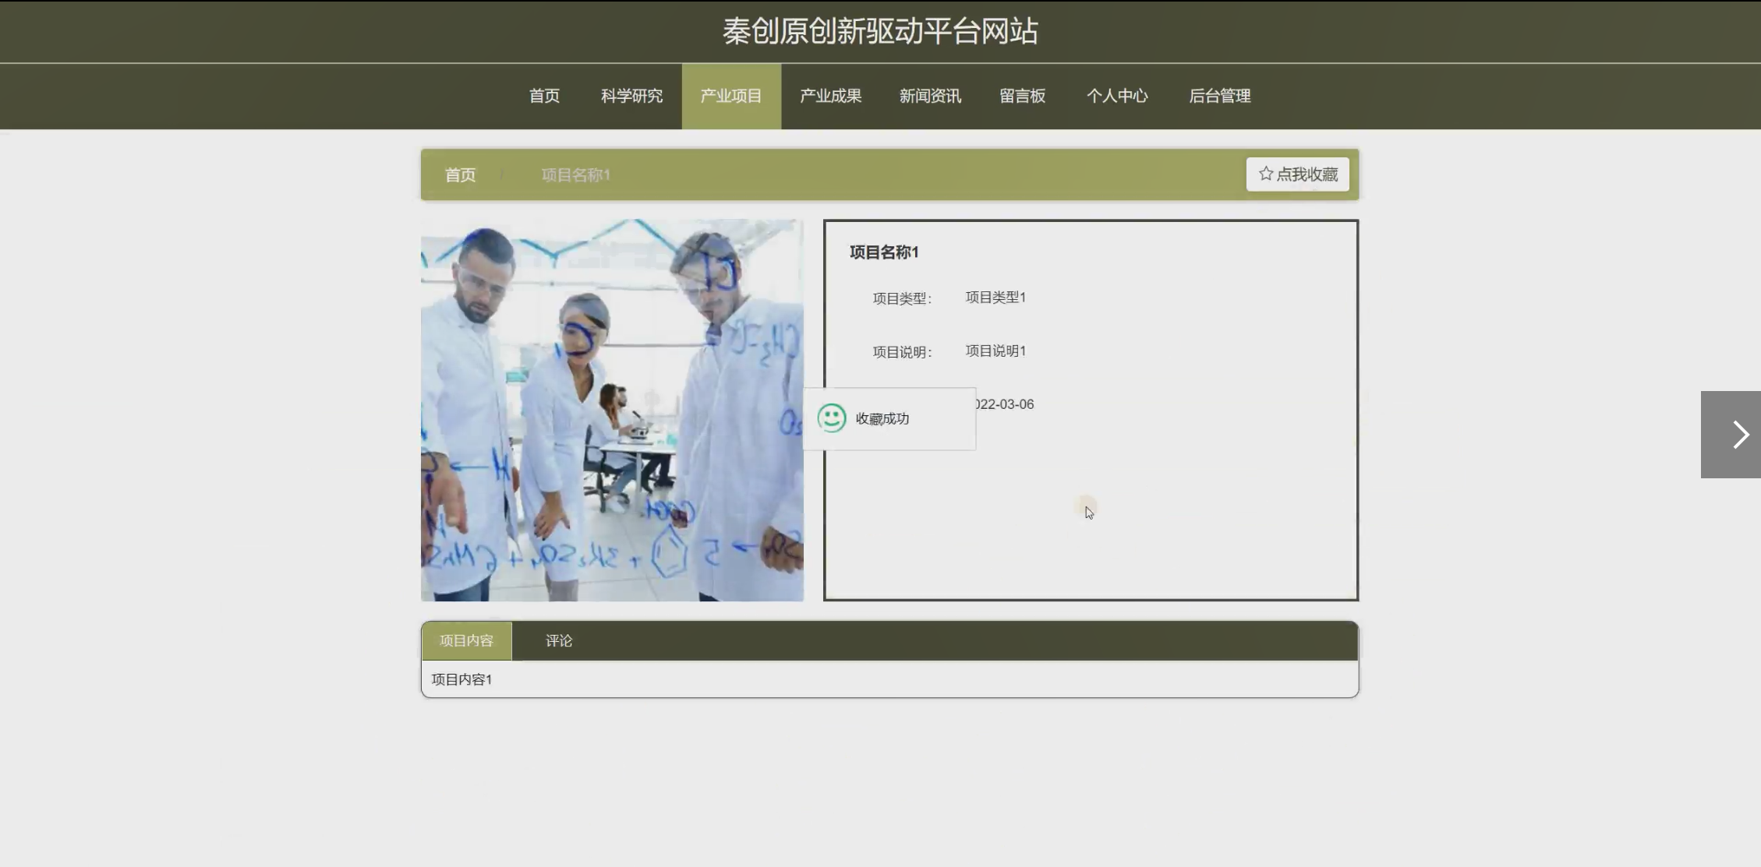Click the 项目名称1 heading
1761x867 pixels.
884,252
